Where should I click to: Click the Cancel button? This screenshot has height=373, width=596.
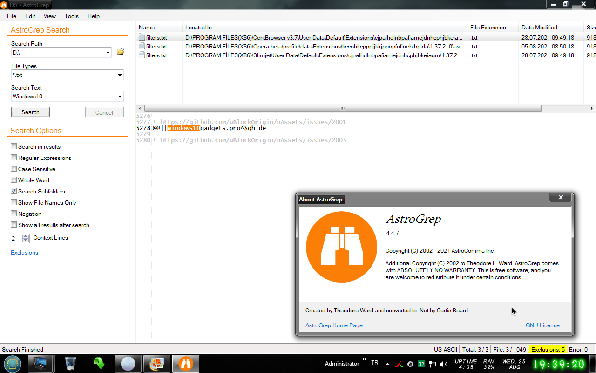104,112
